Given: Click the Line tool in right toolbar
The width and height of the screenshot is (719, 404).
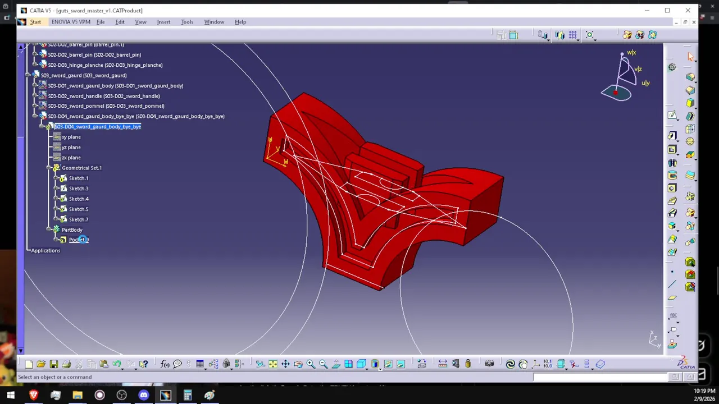Looking at the screenshot, I should click(x=672, y=284).
